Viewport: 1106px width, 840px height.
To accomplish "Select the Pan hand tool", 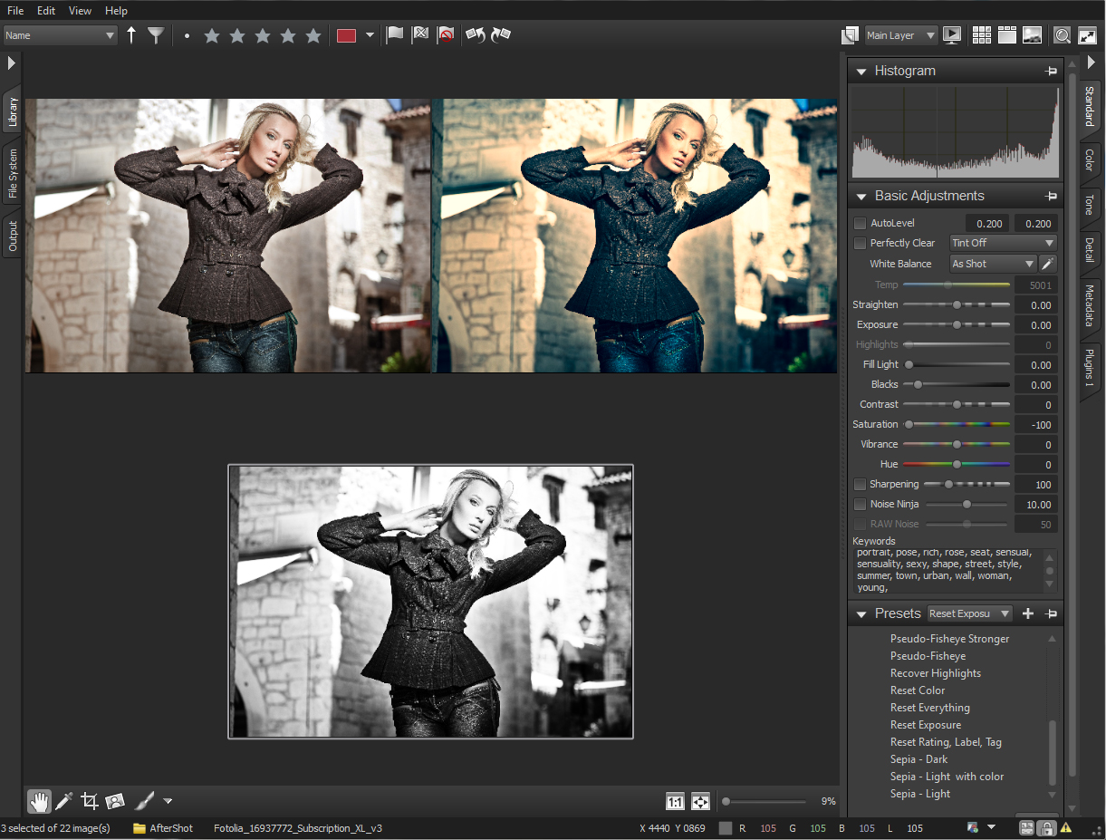I will point(39,801).
